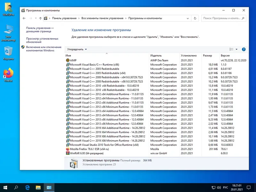256x192 pixels.
Task: Open File Explorer from the taskbar
Action: [38, 188]
